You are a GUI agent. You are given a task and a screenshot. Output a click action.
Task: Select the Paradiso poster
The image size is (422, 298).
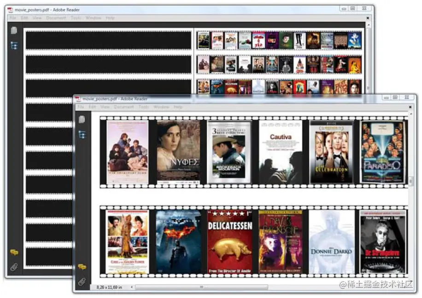coord(383,152)
